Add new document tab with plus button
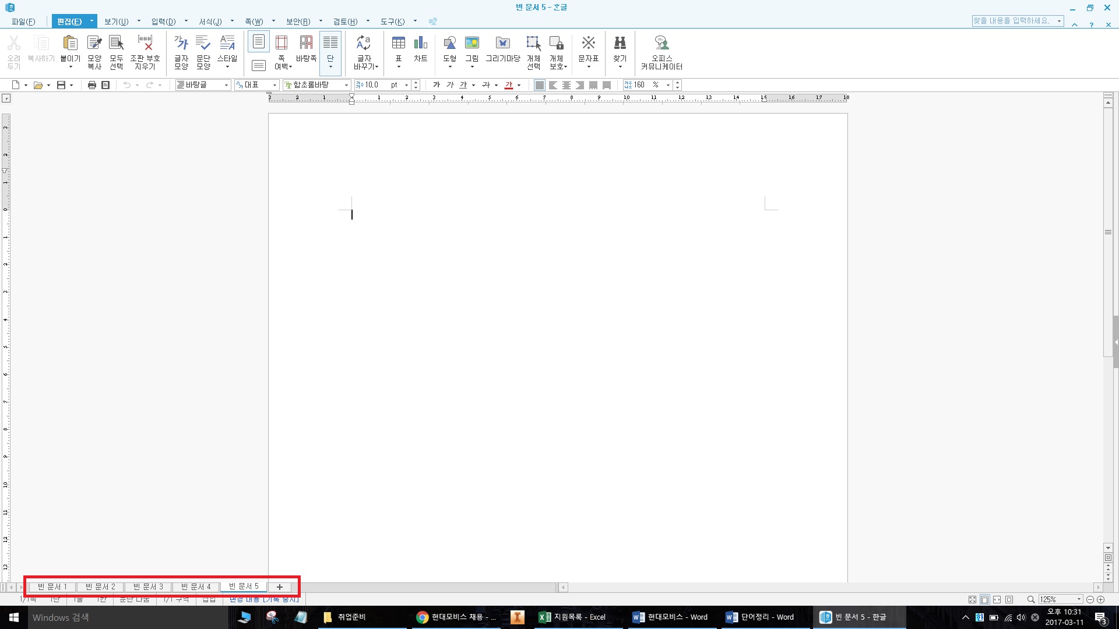1119x629 pixels. click(x=280, y=586)
